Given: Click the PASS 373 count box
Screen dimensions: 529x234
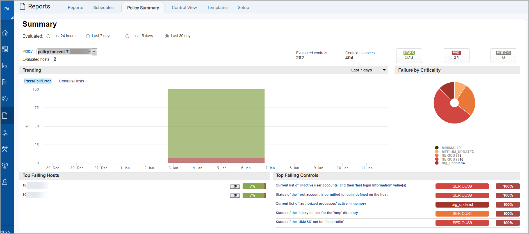Looking at the screenshot, I should click(409, 55).
